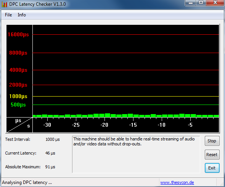Click the Absolute Maximum value 91 µs
The image size is (225, 187).
tap(50, 167)
